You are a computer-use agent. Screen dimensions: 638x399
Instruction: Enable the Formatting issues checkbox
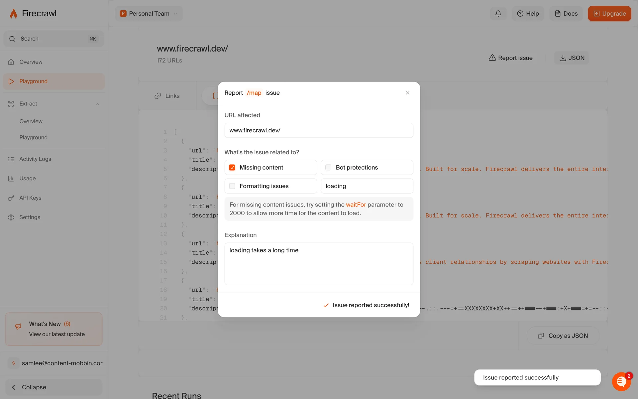pos(232,186)
